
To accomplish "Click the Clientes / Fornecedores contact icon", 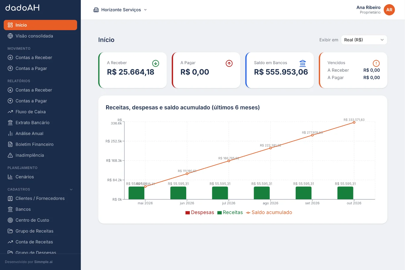I will [x=10, y=199].
